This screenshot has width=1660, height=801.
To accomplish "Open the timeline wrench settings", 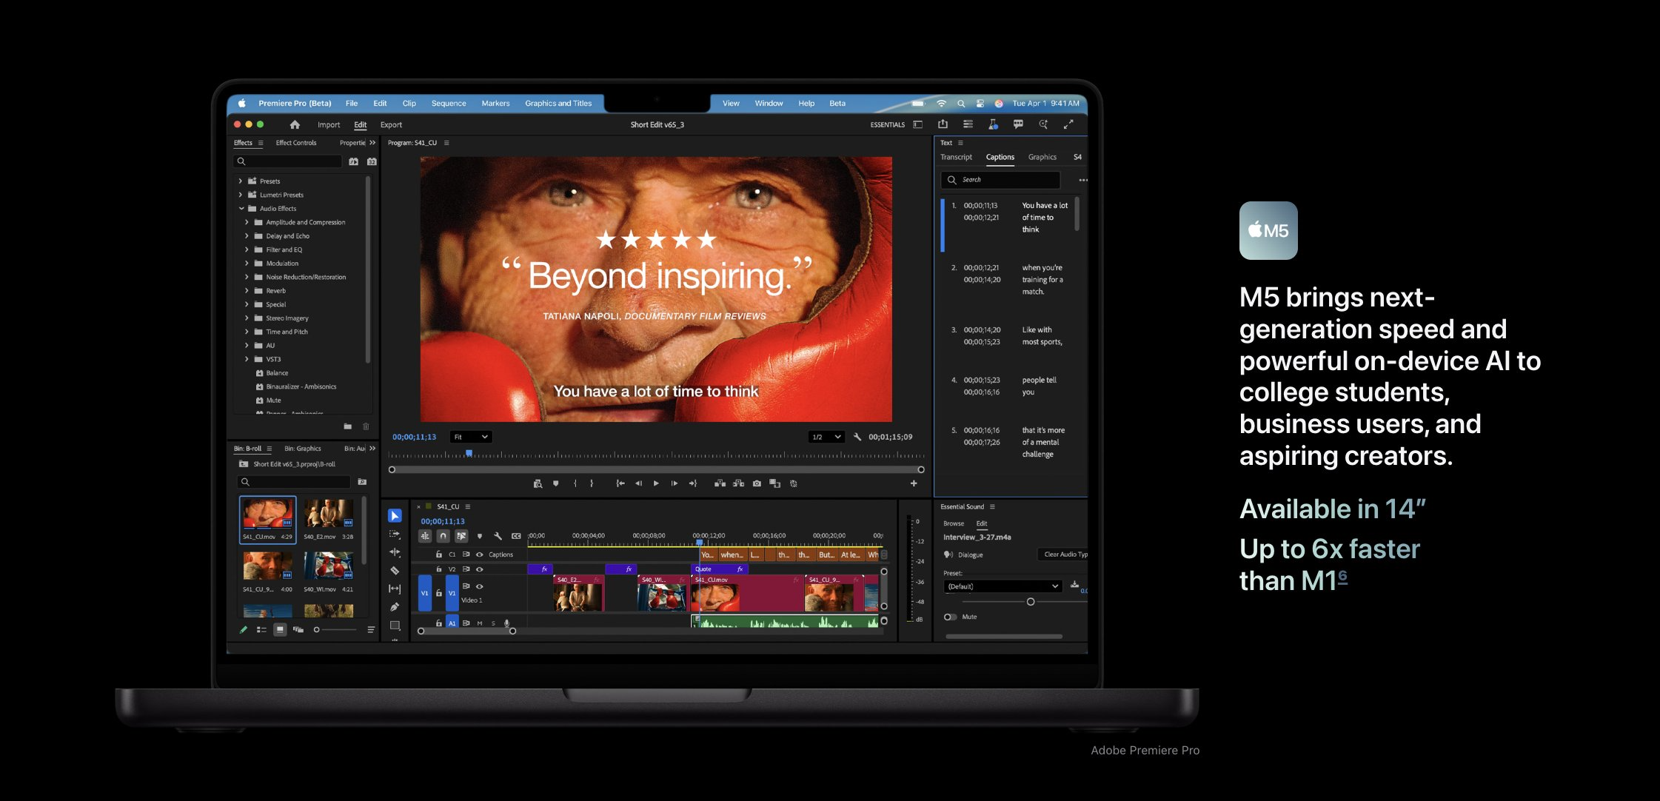I will pyautogui.click(x=498, y=536).
